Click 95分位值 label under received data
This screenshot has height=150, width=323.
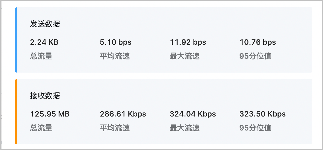[x=255, y=128]
